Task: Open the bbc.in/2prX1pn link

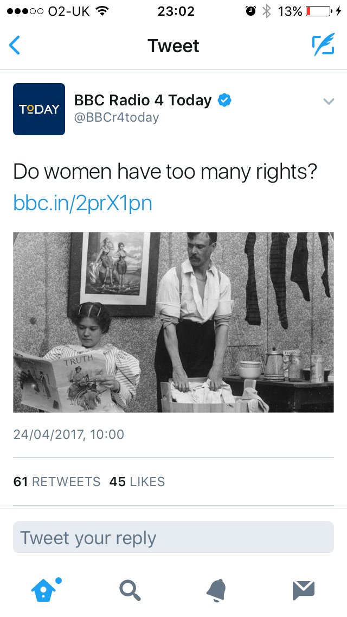Action: (x=82, y=203)
